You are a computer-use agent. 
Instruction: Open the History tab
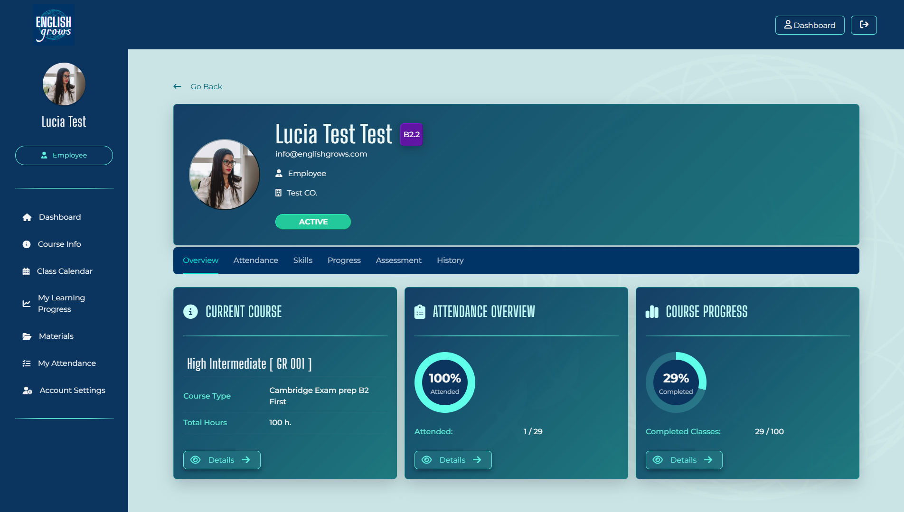click(450, 261)
